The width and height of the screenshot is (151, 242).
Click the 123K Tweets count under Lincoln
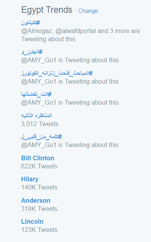(39, 230)
